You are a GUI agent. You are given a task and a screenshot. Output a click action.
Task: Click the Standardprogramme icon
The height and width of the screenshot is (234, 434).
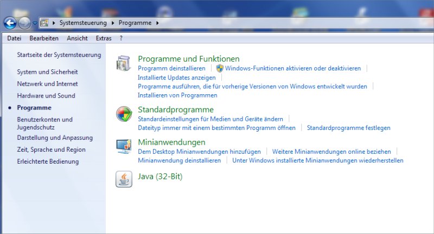[124, 114]
